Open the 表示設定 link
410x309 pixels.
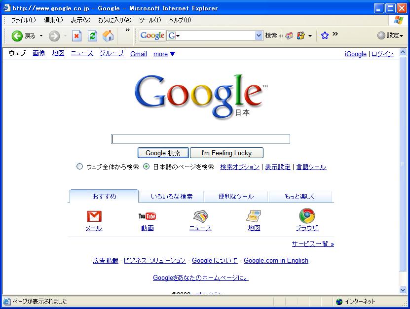point(278,167)
